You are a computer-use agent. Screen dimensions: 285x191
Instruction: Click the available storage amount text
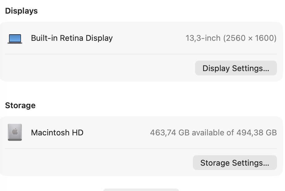(x=214, y=133)
